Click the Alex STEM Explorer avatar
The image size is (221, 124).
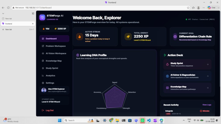point(44,90)
